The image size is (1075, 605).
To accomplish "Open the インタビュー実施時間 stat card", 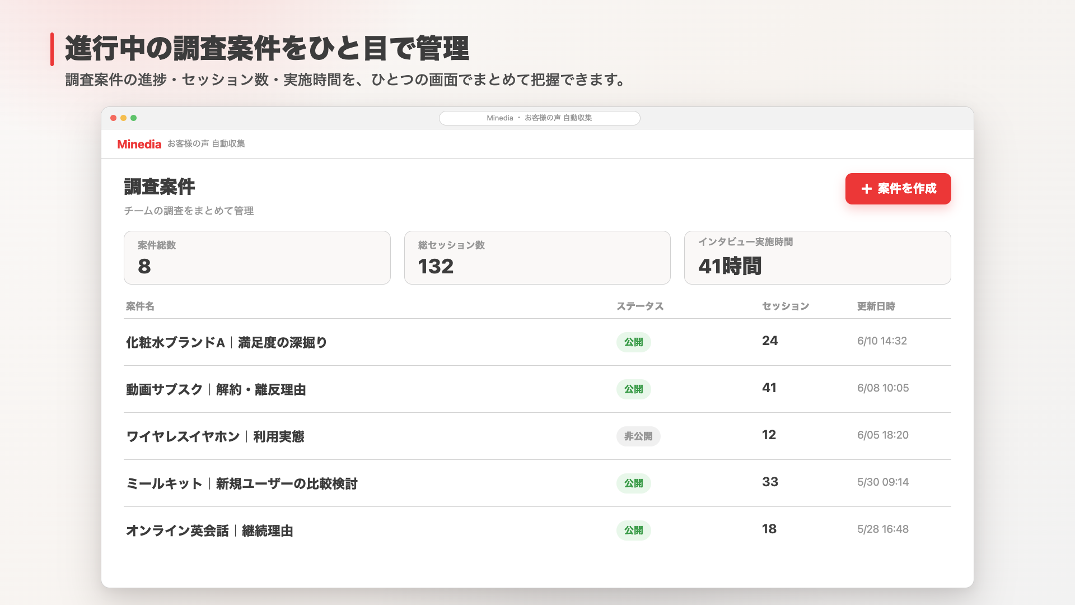I will (817, 258).
